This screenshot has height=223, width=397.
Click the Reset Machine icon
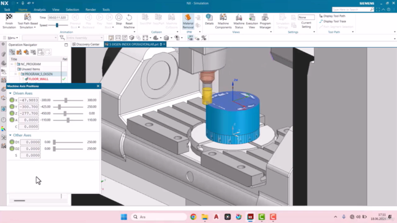(129, 17)
